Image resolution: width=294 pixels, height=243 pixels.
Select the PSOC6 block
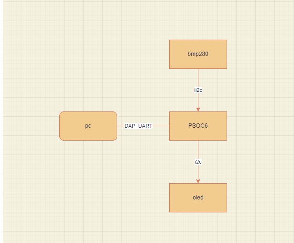pyautogui.click(x=198, y=126)
